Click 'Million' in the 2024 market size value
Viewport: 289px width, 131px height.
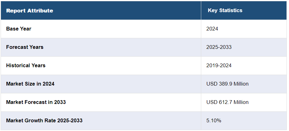pyautogui.click(x=240, y=84)
